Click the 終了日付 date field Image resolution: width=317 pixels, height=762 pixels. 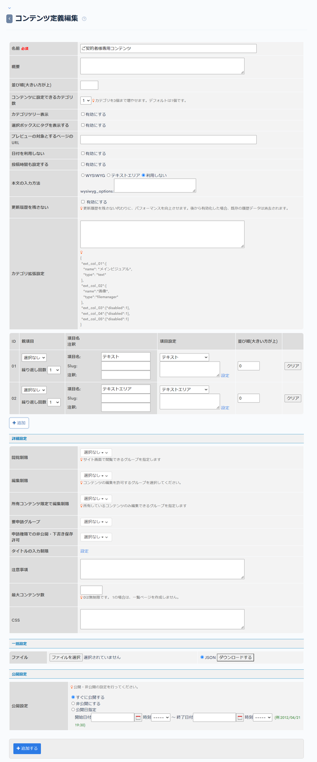coord(214,718)
